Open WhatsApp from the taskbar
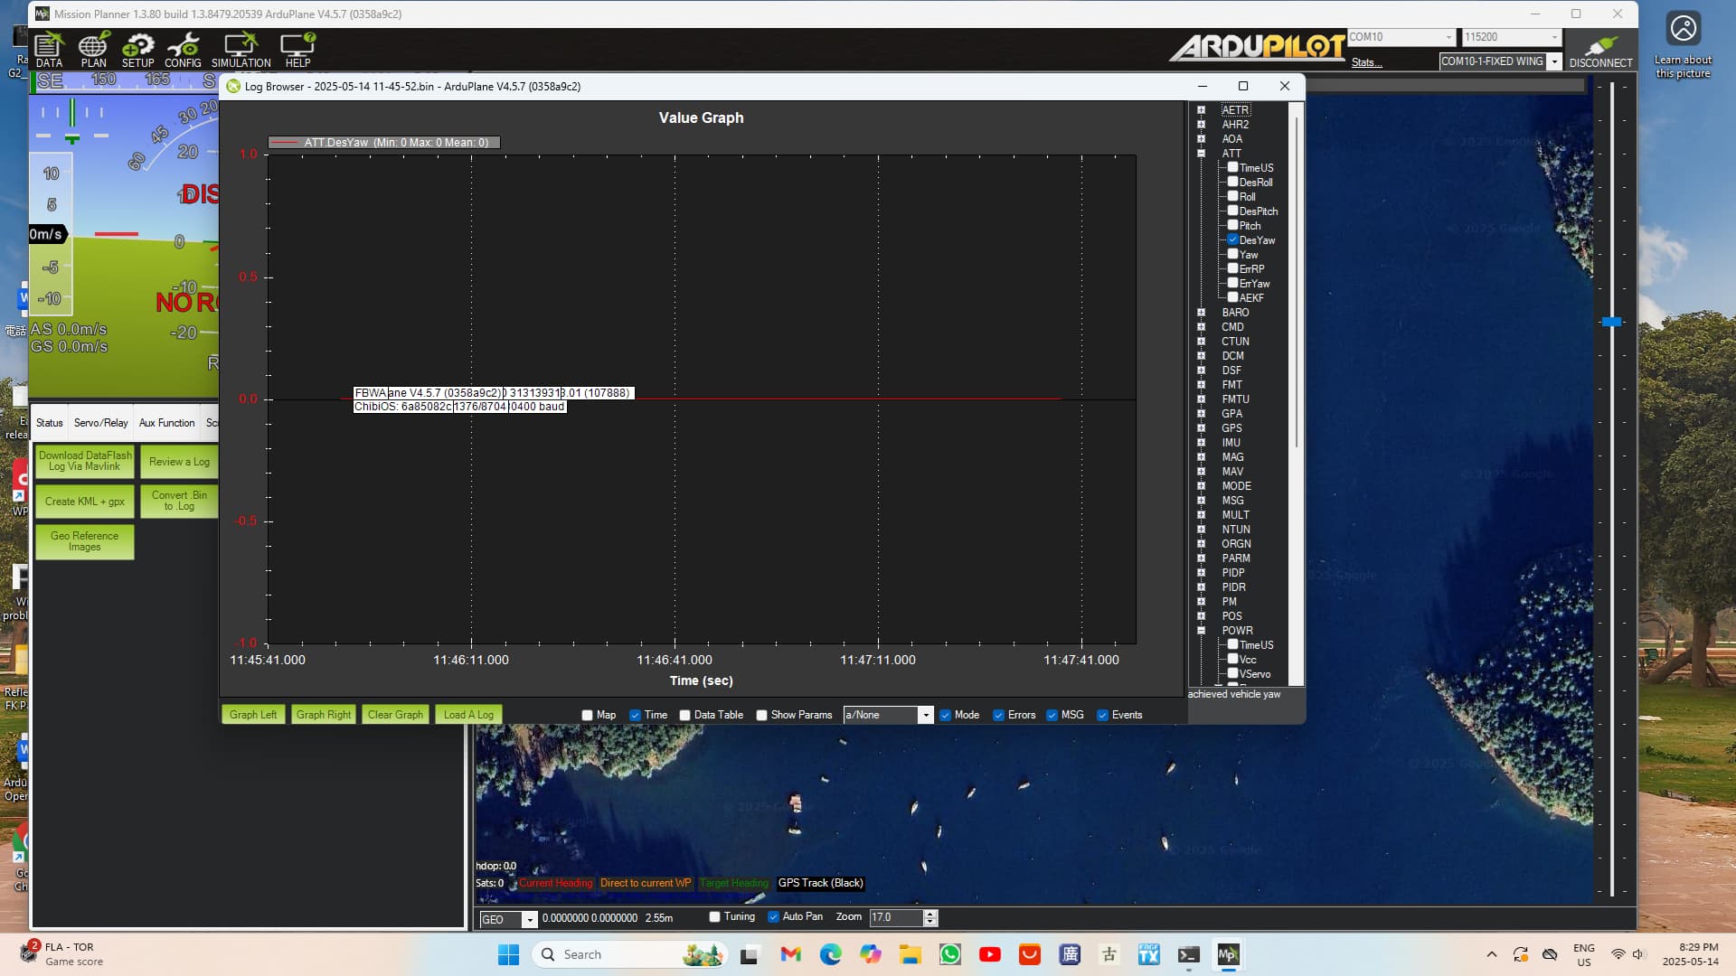The width and height of the screenshot is (1736, 976). [x=949, y=954]
